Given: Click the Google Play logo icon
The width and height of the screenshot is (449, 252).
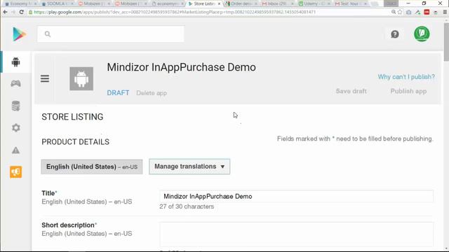Looking at the screenshot, I should coord(20,34).
